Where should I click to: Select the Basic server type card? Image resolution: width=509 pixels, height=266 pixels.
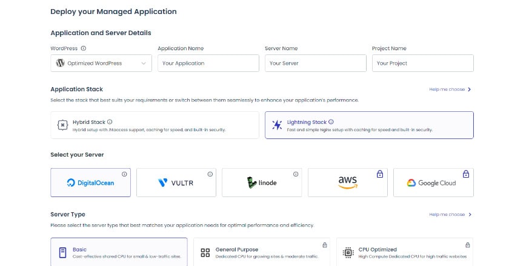[119, 252]
